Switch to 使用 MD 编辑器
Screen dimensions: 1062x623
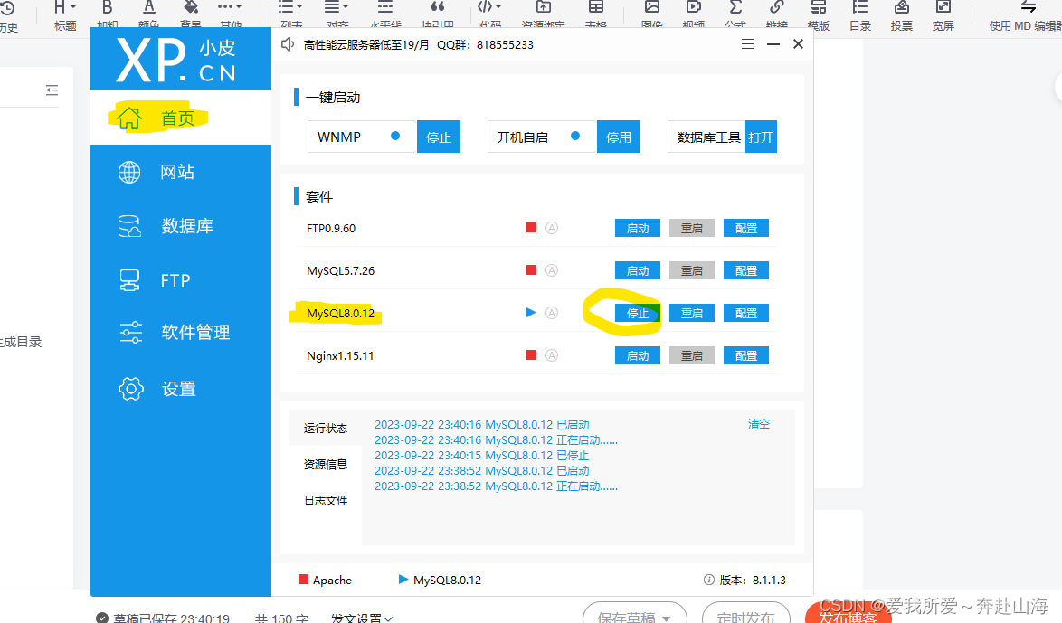click(1026, 16)
